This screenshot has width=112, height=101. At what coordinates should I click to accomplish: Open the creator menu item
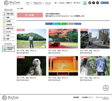(x=62, y=3)
